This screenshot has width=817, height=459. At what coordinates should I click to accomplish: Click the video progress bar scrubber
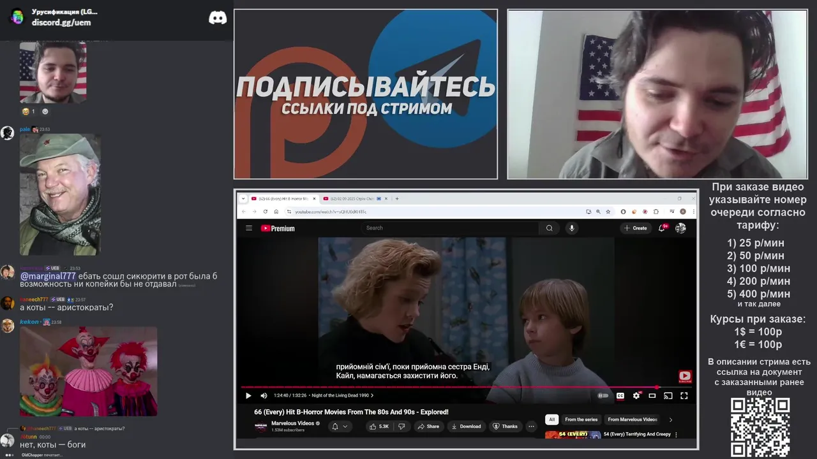(x=657, y=387)
